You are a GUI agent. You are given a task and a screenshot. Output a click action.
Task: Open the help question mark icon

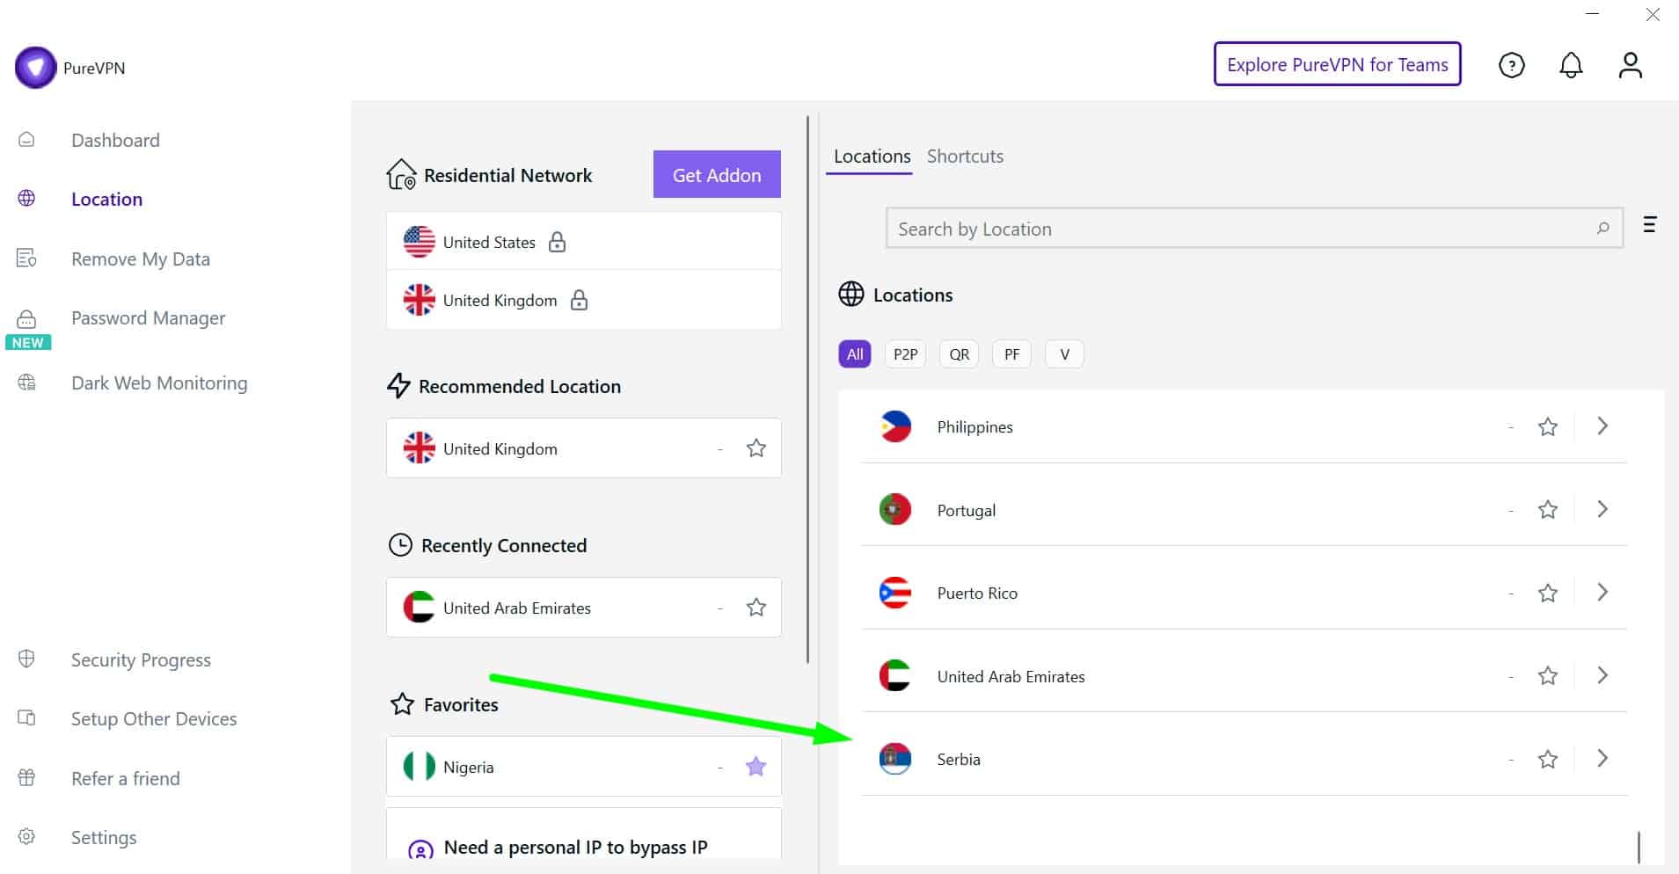pos(1511,65)
